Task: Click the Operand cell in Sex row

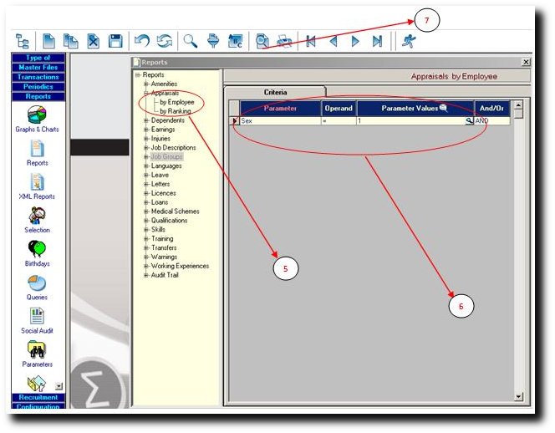Action: [x=339, y=121]
